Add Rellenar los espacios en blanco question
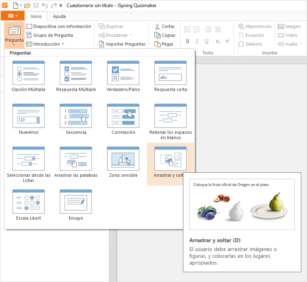This screenshot has width=307, height=282. pos(171,121)
